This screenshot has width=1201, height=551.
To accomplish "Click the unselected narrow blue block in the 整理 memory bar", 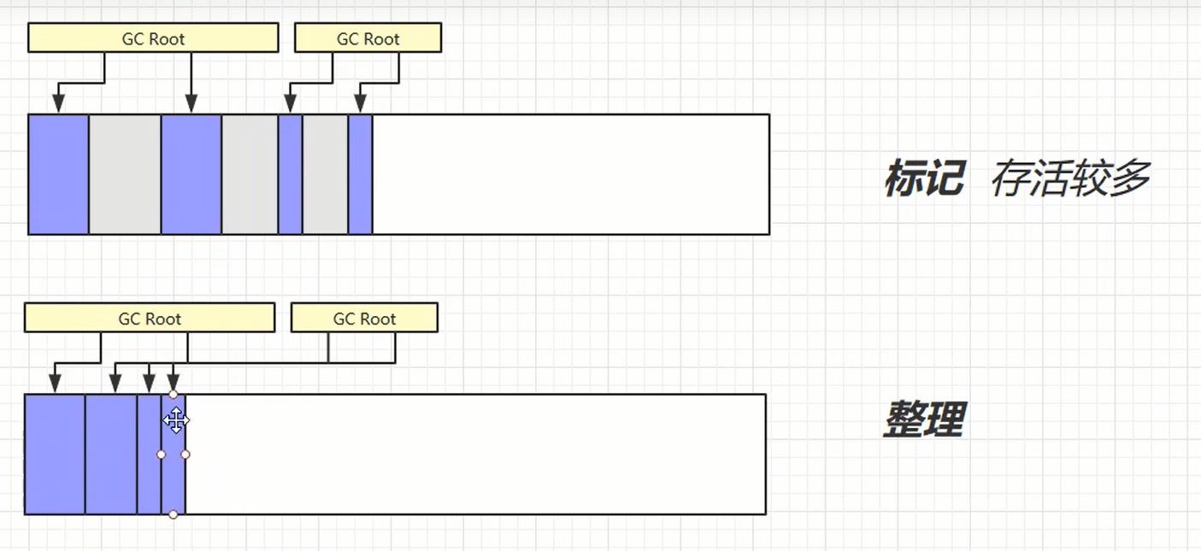I will [x=150, y=454].
